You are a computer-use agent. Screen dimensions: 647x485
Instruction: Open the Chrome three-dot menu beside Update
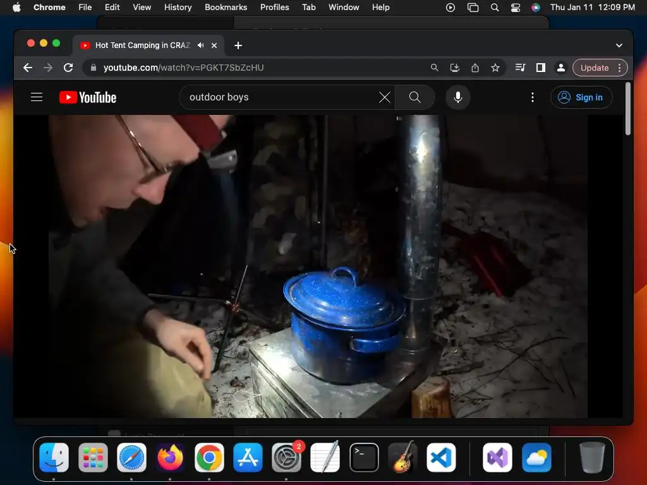point(619,68)
